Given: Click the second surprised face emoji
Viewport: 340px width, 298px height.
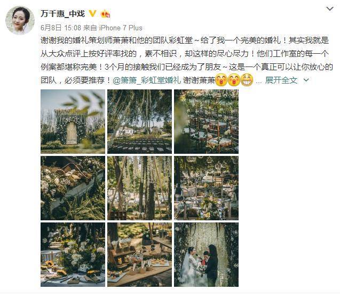Looking at the screenshot, I should pos(234,80).
